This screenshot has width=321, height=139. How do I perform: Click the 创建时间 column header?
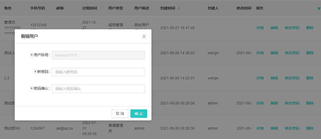pyautogui.click(x=167, y=8)
